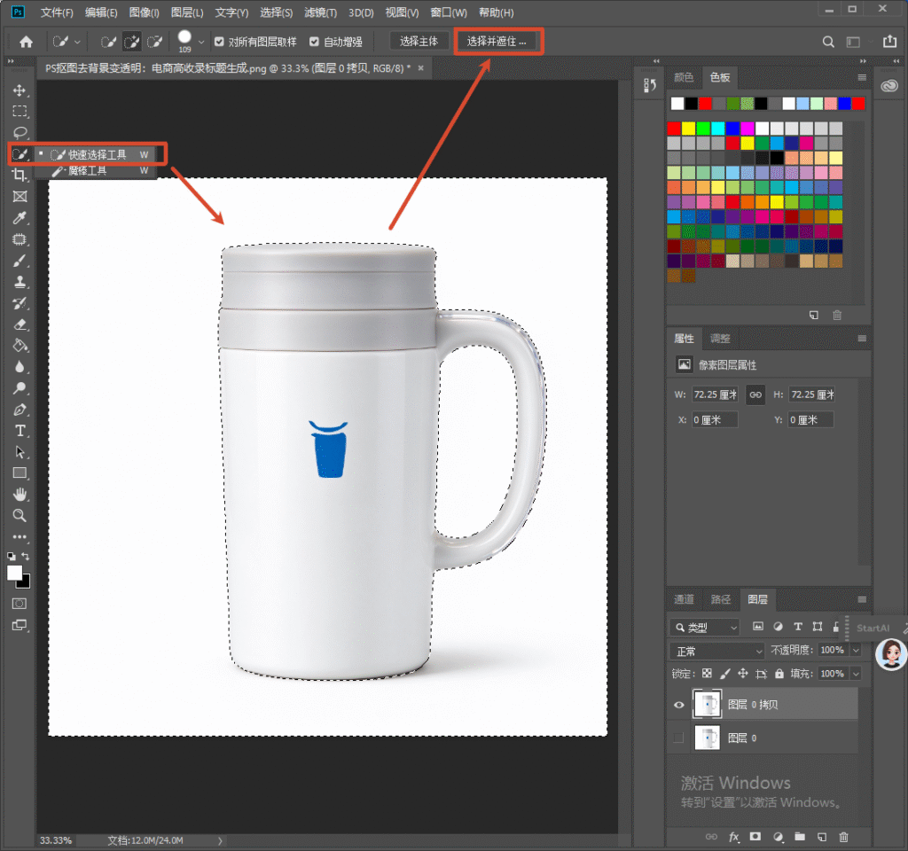
Task: Open 不透明度 opacity dropdown arrow
Action: pyautogui.click(x=856, y=650)
